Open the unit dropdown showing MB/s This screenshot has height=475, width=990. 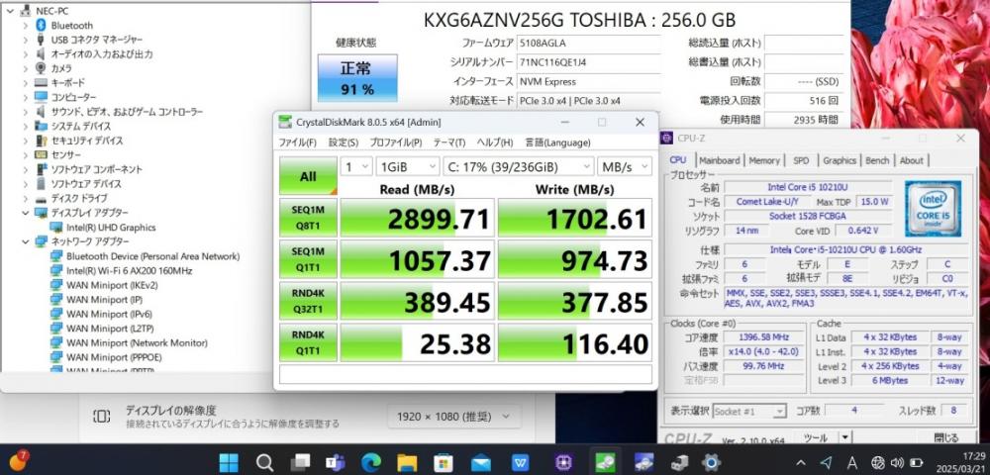625,166
